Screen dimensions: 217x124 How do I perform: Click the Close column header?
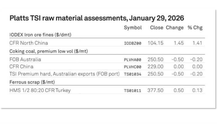click(x=157, y=28)
